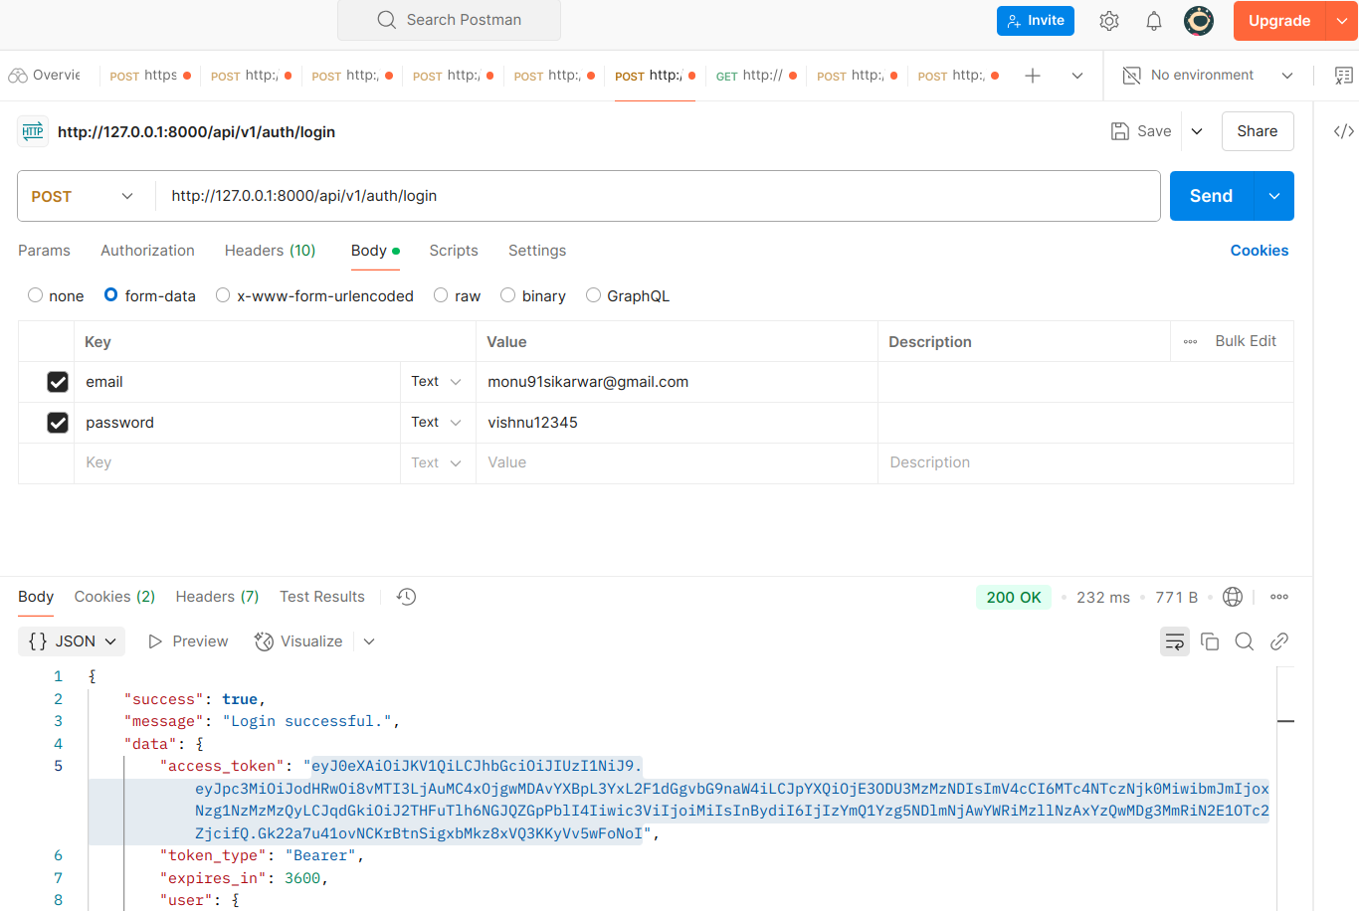Select the binary body type
Viewport: 1359px width, 911px height.
point(508,295)
